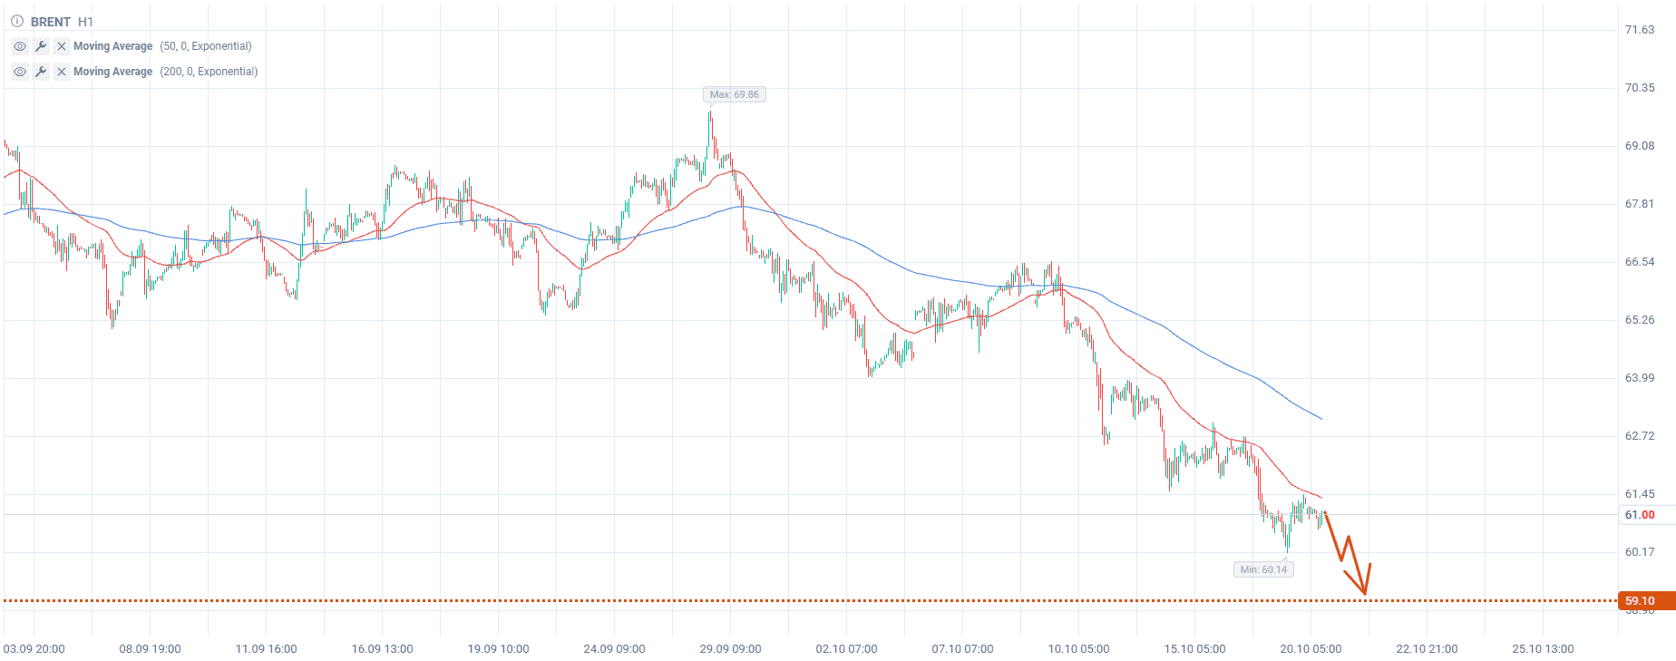The width and height of the screenshot is (1676, 661).
Task: Click the BRENT symbol name
Action: click(x=51, y=22)
